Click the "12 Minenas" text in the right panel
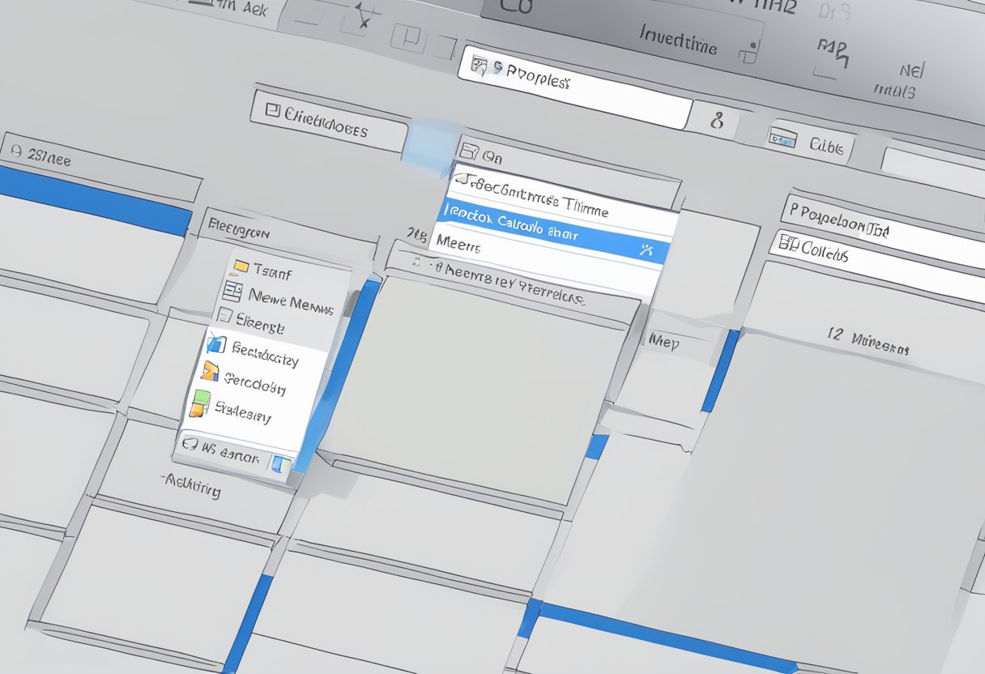The width and height of the screenshot is (985, 674). click(x=868, y=342)
